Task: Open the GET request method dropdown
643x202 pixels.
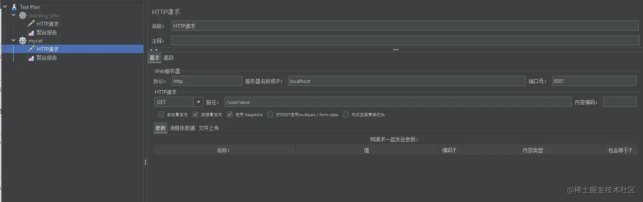Action: pos(198,102)
